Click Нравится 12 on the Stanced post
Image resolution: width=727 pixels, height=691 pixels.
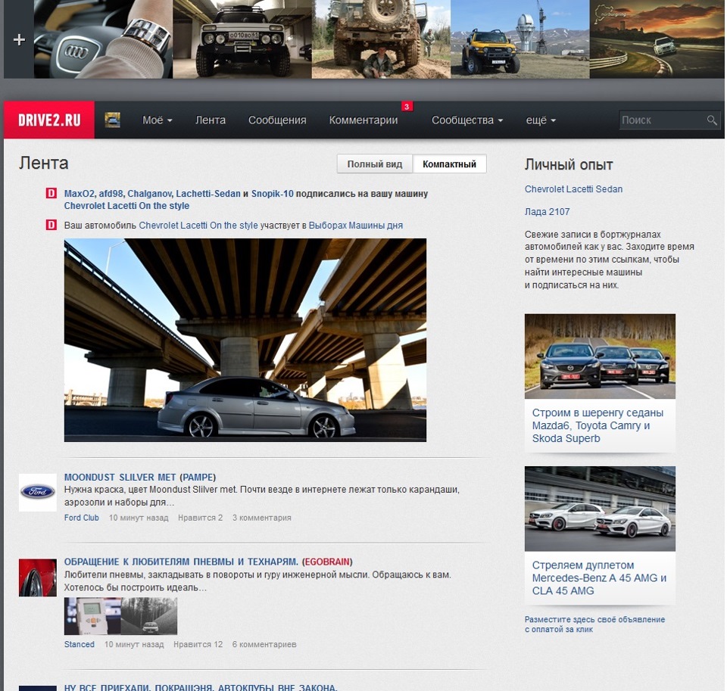point(198,644)
